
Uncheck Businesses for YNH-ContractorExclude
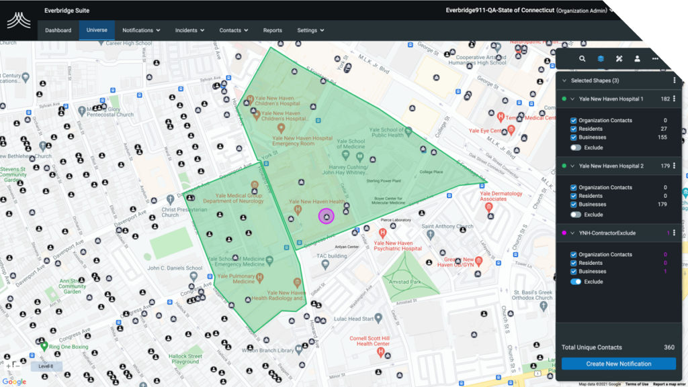pyautogui.click(x=574, y=272)
